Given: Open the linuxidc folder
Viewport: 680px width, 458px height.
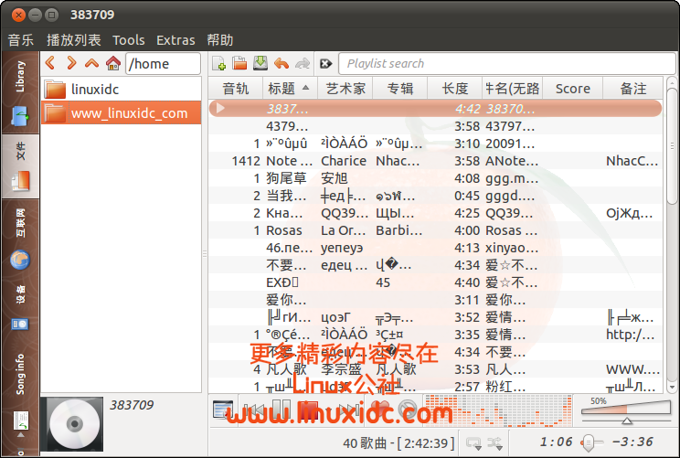Looking at the screenshot, I should click(121, 90).
